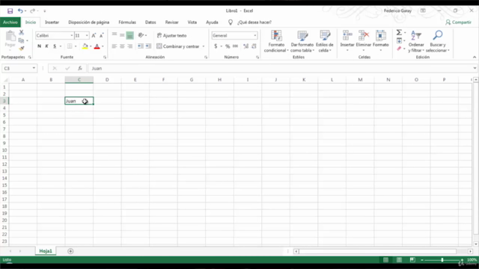Copy selection using the copy icon
The image size is (479, 269).
point(21,40)
